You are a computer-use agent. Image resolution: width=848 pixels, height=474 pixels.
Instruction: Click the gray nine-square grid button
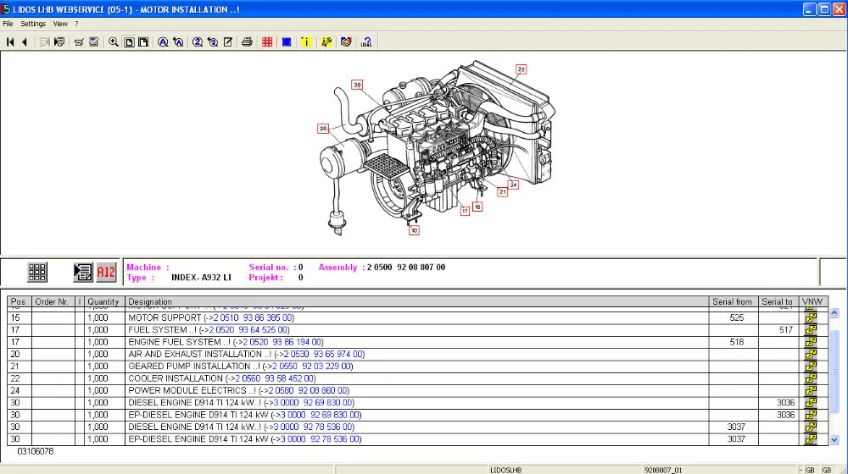pyautogui.click(x=37, y=272)
